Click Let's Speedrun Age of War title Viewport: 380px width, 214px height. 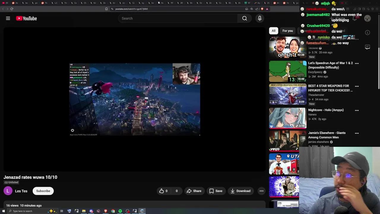coord(330,65)
